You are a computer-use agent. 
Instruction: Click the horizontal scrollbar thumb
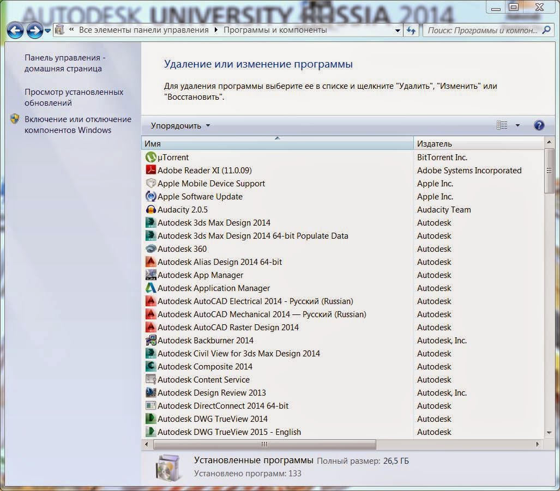[x=264, y=445]
